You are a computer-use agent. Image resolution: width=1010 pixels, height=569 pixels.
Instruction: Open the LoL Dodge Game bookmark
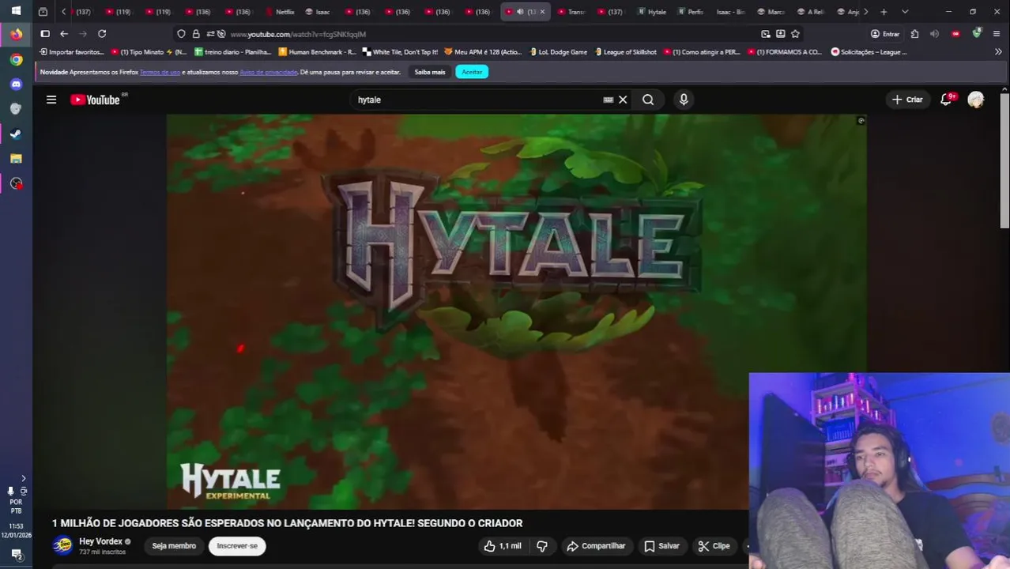click(x=558, y=52)
